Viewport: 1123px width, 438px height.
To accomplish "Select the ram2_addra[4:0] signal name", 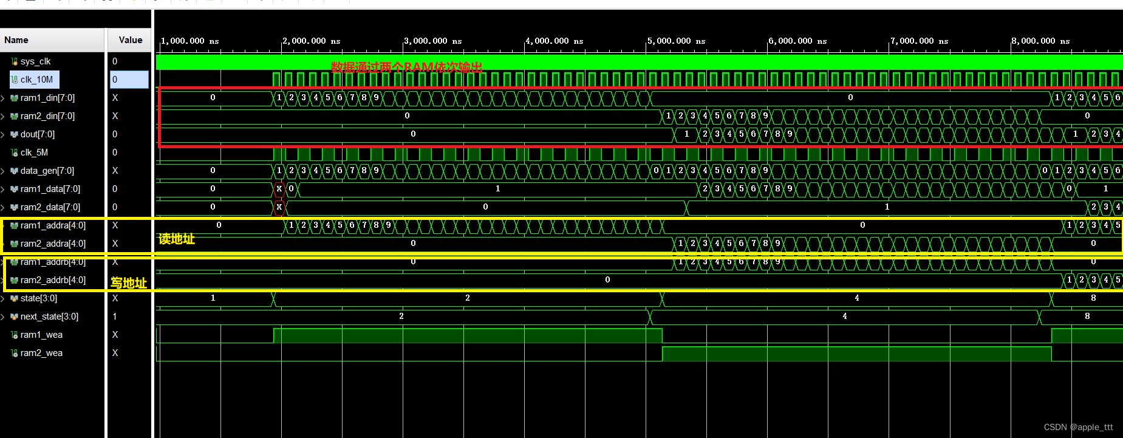I will pos(53,244).
